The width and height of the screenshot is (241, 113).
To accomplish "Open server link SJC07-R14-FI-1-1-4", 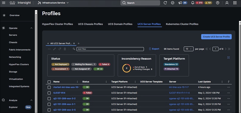I will 179,93.
